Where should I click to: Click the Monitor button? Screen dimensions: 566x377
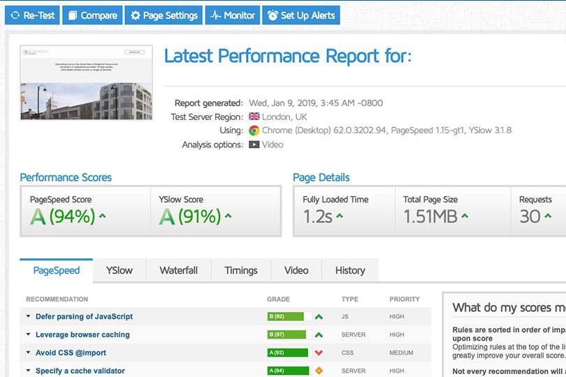(x=233, y=15)
